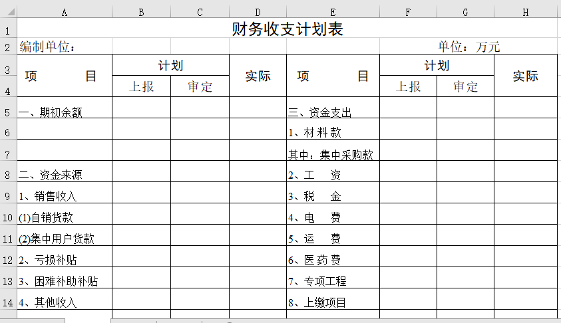
Task: Select row 2 header
Action: click(x=8, y=47)
